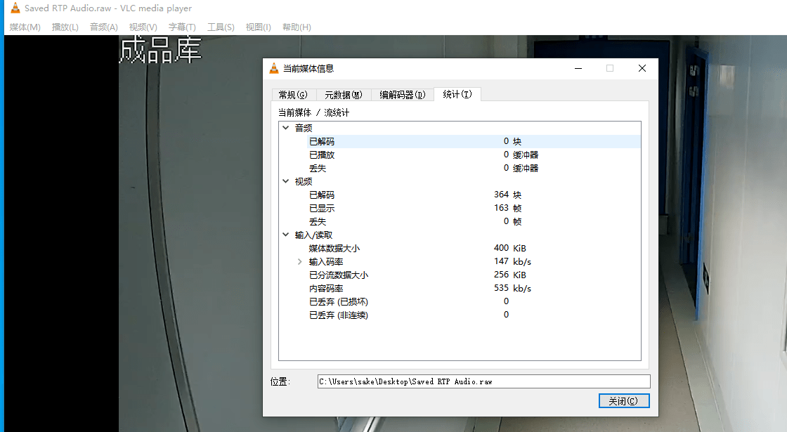
Task: Maximize the 当前媒体信息 dialog
Action: click(610, 68)
